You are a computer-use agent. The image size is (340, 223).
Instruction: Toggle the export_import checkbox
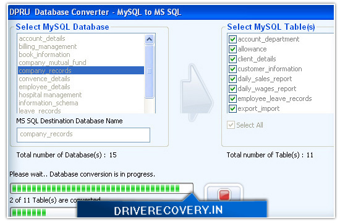click(232, 108)
